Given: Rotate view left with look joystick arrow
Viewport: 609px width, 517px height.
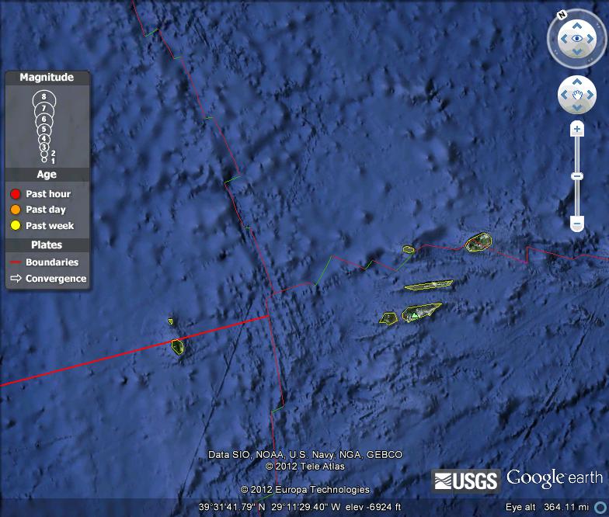Looking at the screenshot, I should (x=564, y=39).
